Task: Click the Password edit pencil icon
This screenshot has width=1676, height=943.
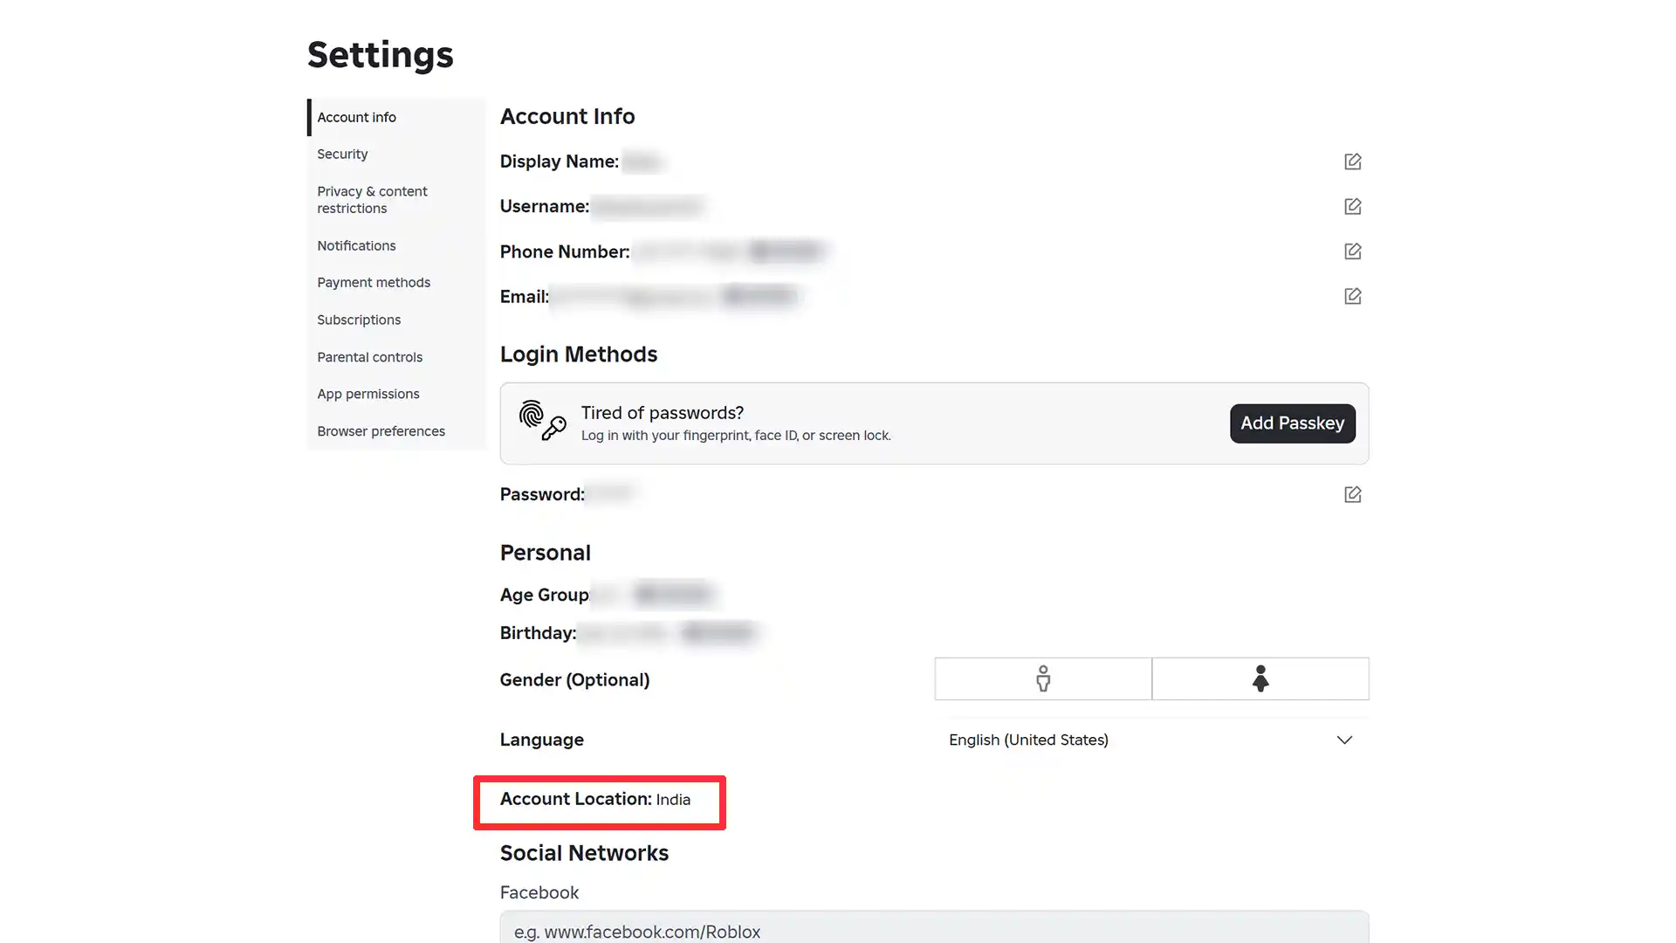Action: click(1352, 494)
